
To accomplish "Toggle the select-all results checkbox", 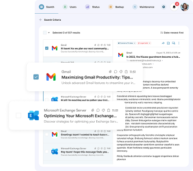I will (45, 33).
